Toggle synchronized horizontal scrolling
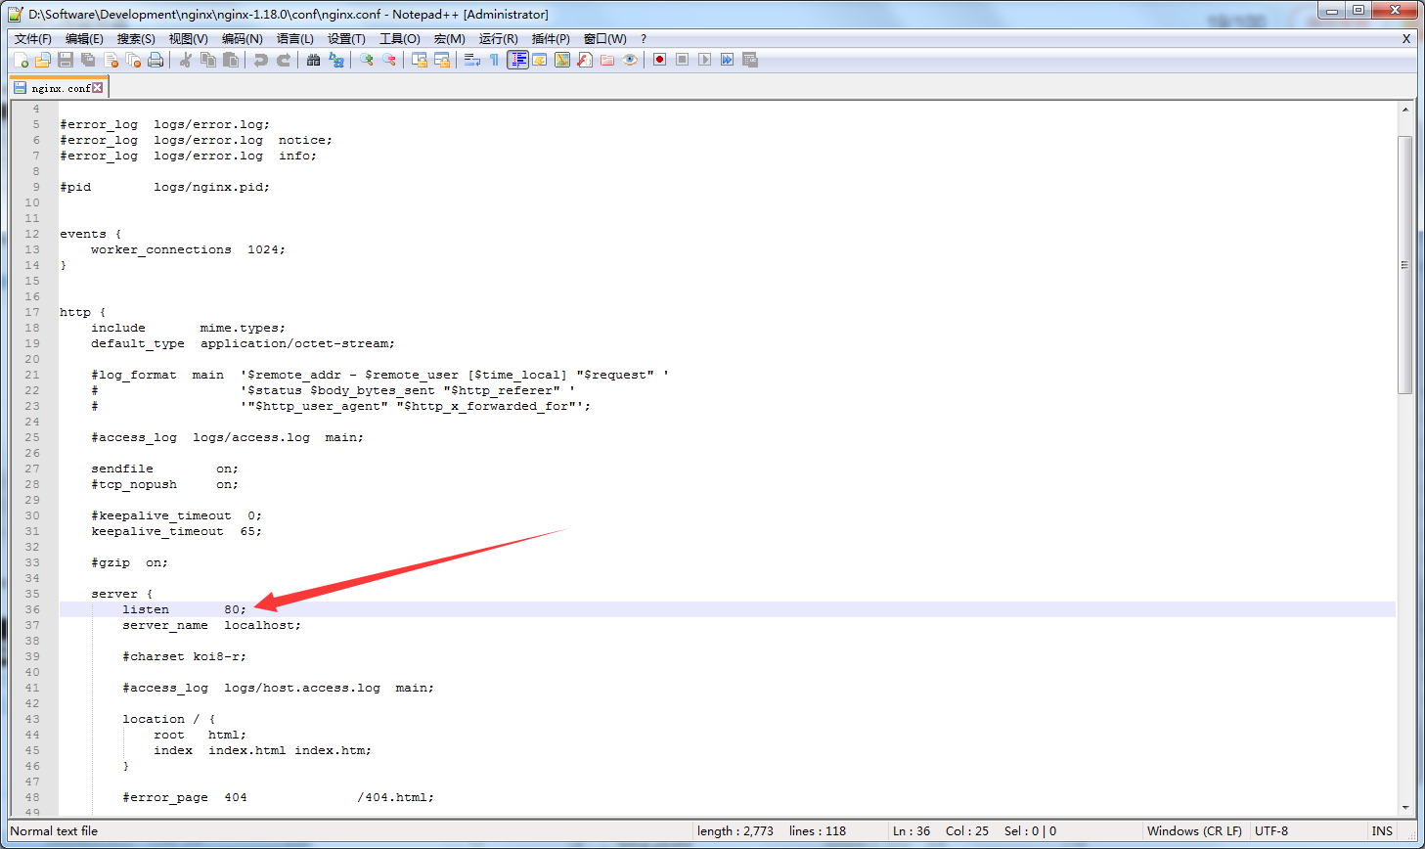The height and width of the screenshot is (849, 1425). tap(442, 60)
